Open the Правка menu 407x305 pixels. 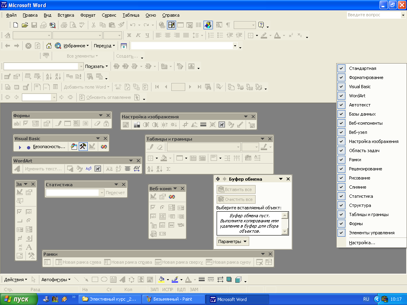pyautogui.click(x=30, y=15)
